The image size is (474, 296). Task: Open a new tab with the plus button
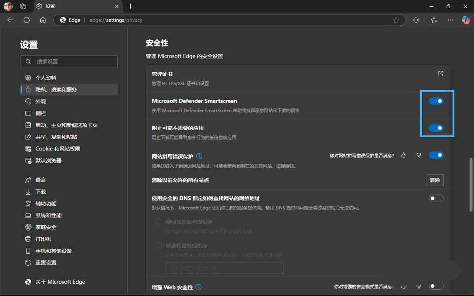(131, 6)
